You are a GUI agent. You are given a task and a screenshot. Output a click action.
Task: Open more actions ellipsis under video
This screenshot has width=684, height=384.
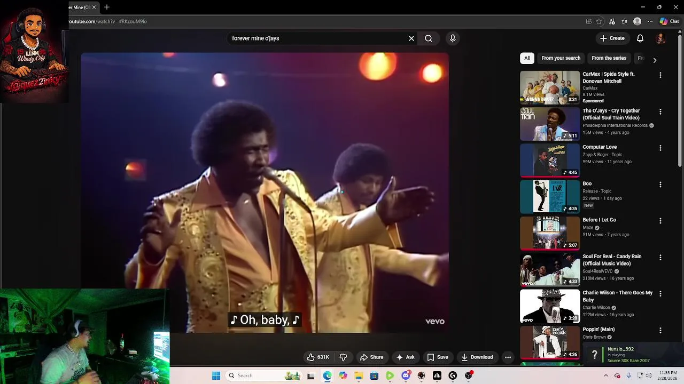tap(508, 357)
